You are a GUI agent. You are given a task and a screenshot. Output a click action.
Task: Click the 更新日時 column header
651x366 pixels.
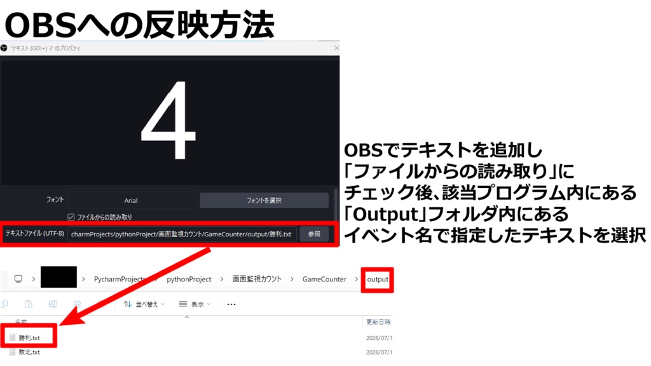[x=378, y=322]
